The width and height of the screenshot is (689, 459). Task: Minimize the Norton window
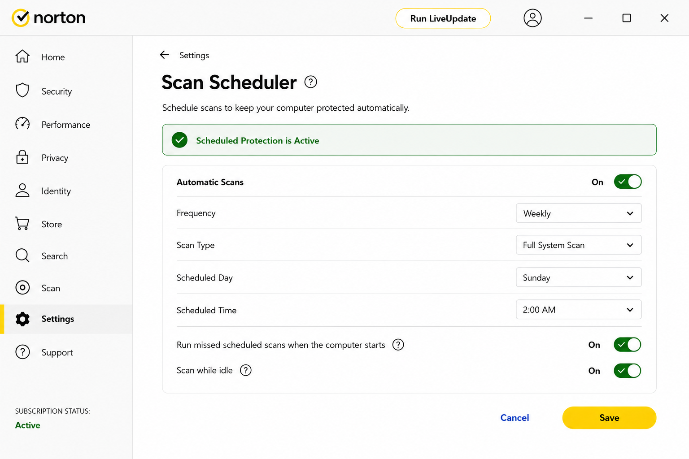(x=589, y=18)
